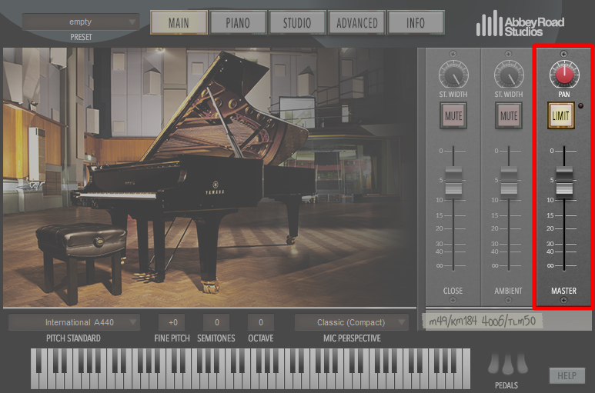
Task: Click the SEMITONES value field
Action: pyautogui.click(x=216, y=322)
